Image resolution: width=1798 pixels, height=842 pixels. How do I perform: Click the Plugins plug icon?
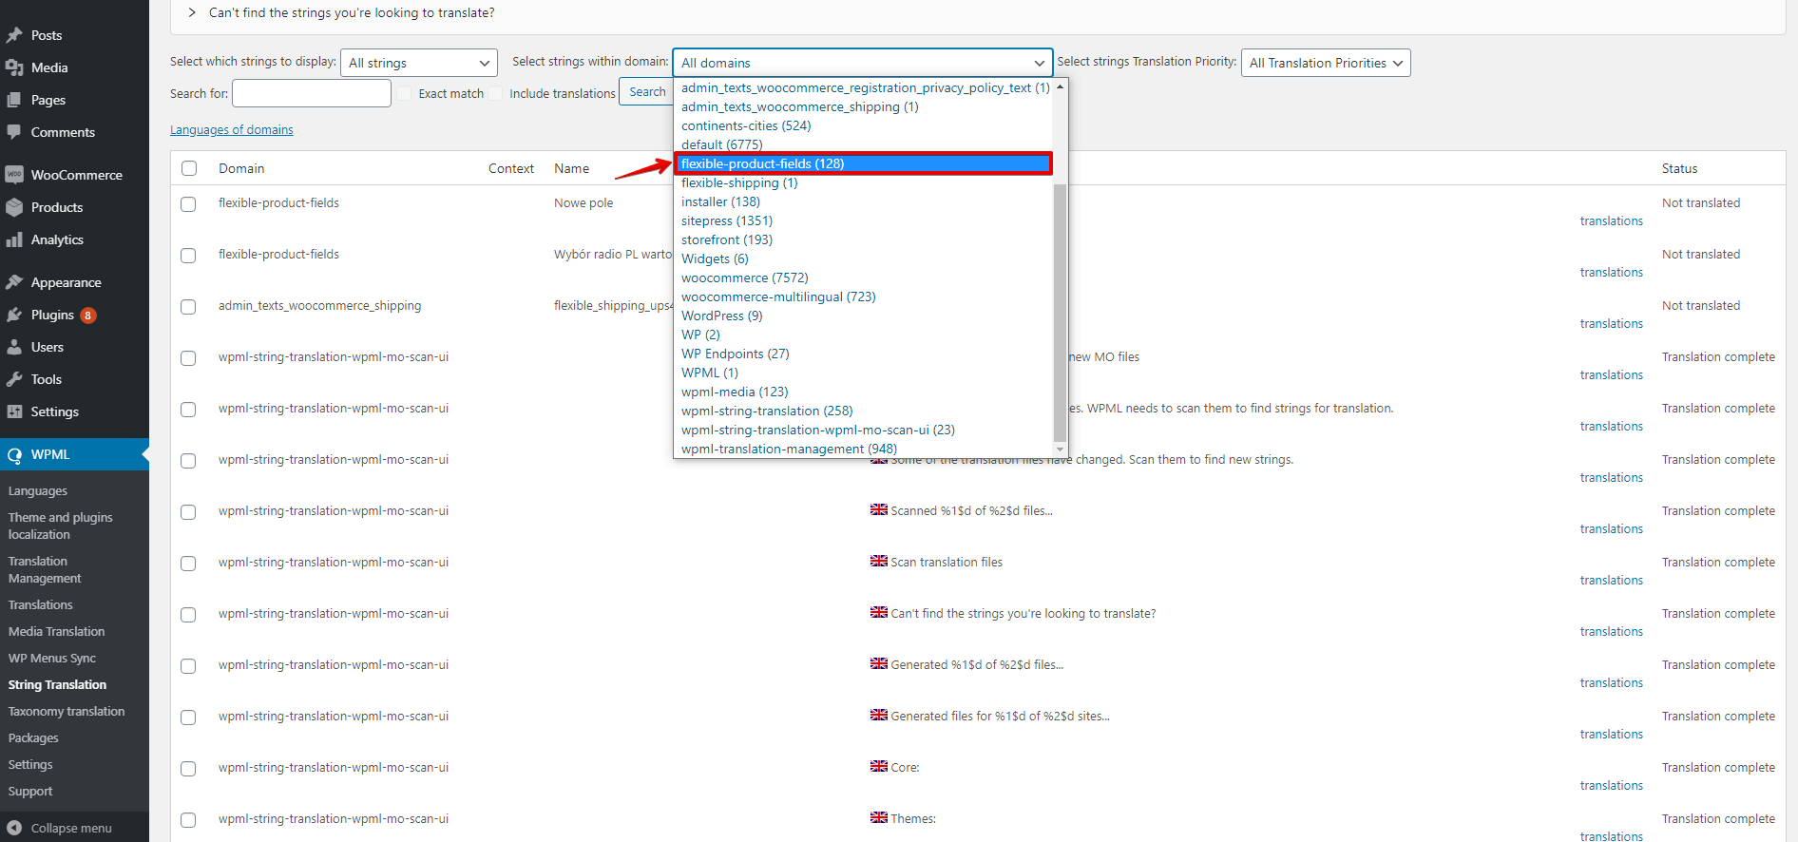click(x=14, y=315)
